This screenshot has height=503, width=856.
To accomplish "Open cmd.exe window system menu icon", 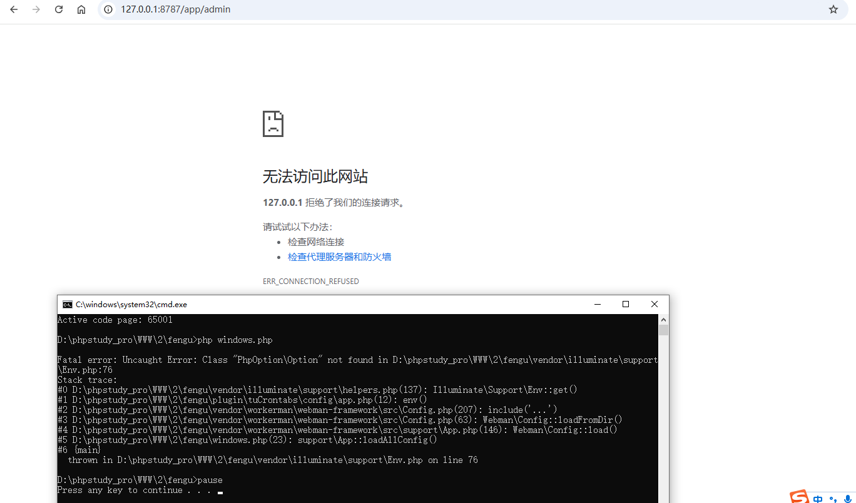I will point(67,305).
